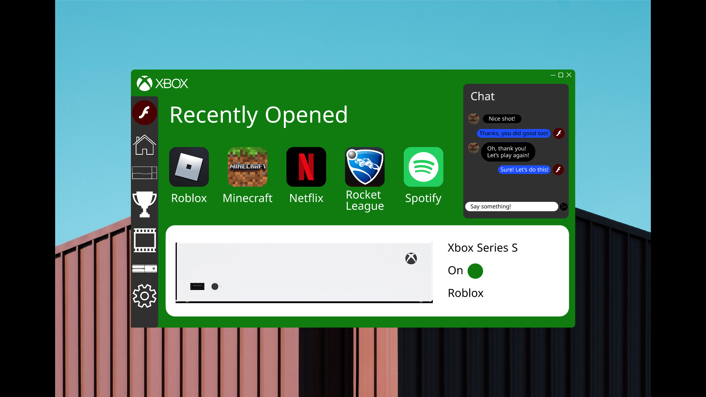Click the Xbox logo in the title bar
This screenshot has width=706, height=397.
click(x=145, y=83)
